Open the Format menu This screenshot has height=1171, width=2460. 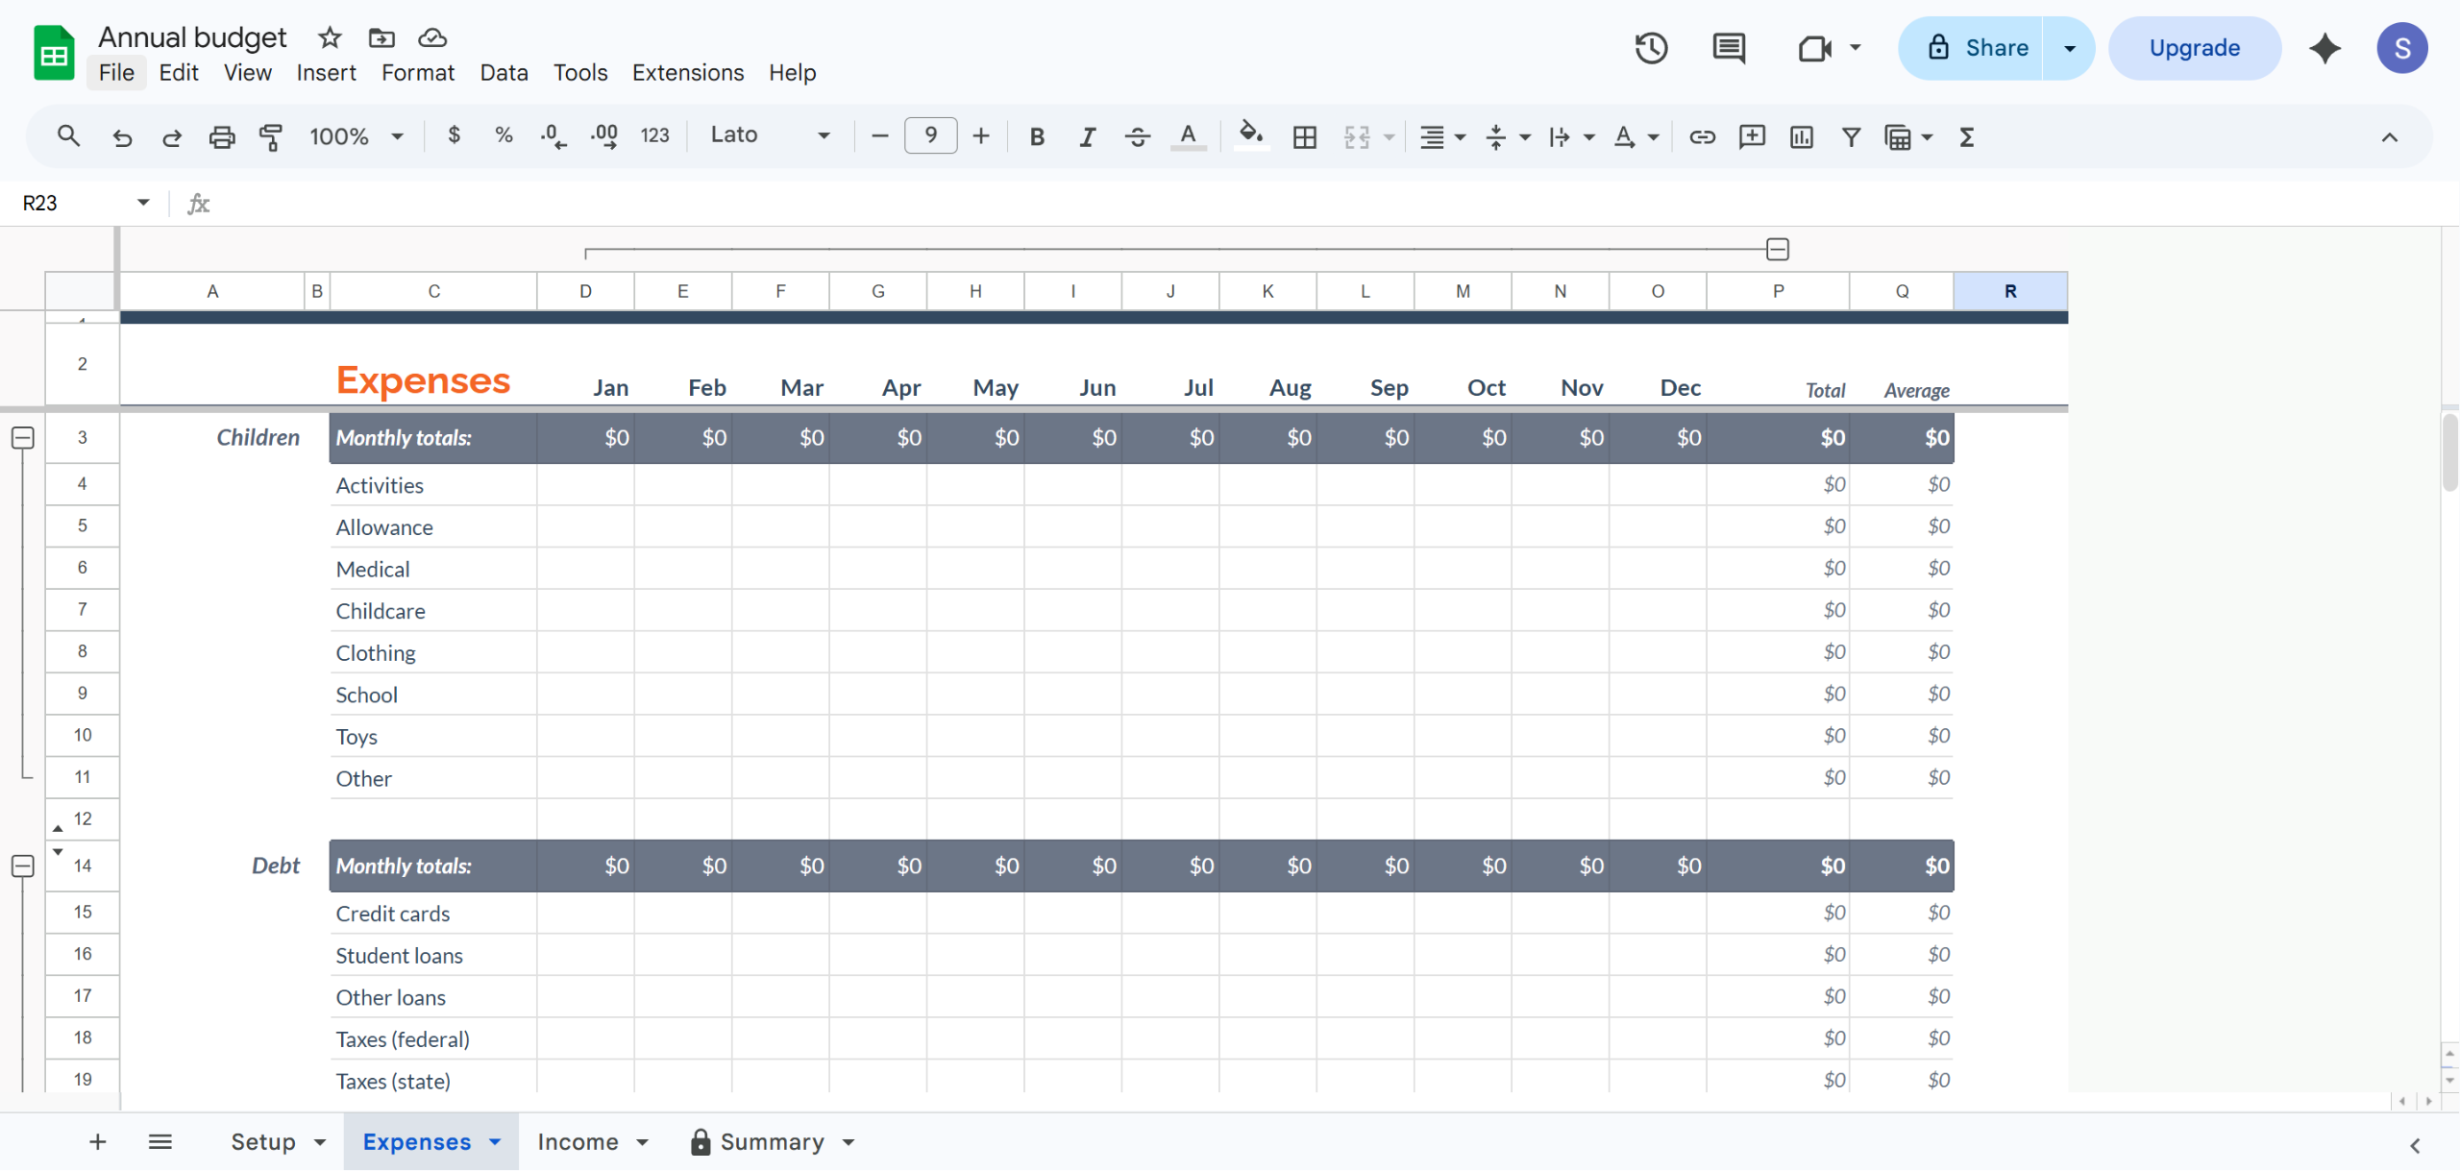coord(417,73)
